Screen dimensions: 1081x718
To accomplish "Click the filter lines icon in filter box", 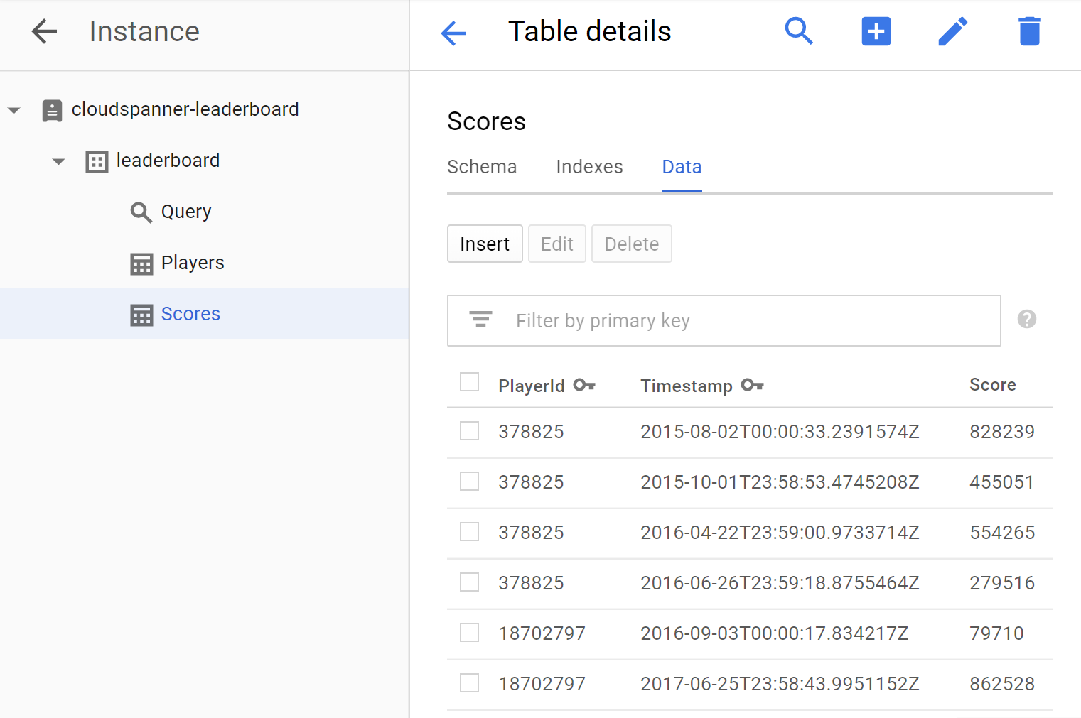I will [480, 320].
